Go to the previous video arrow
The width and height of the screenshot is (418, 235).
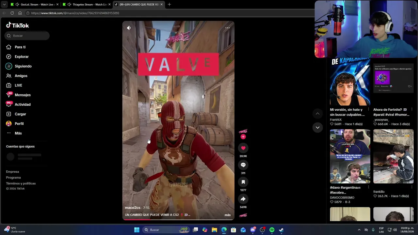[317, 114]
